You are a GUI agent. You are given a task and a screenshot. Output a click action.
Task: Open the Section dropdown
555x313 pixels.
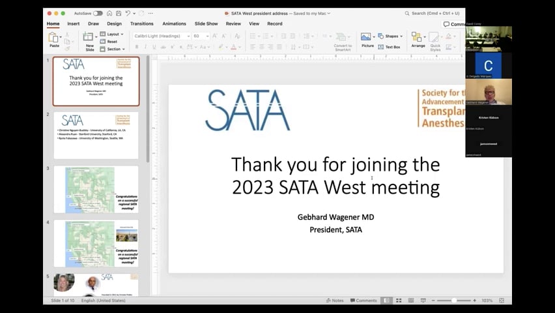pos(113,50)
